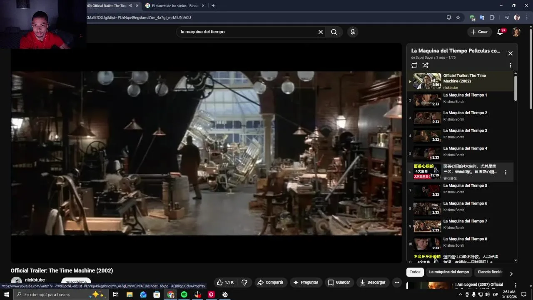The image size is (533, 300).
Task: Click the main video player
Action: pos(206,153)
